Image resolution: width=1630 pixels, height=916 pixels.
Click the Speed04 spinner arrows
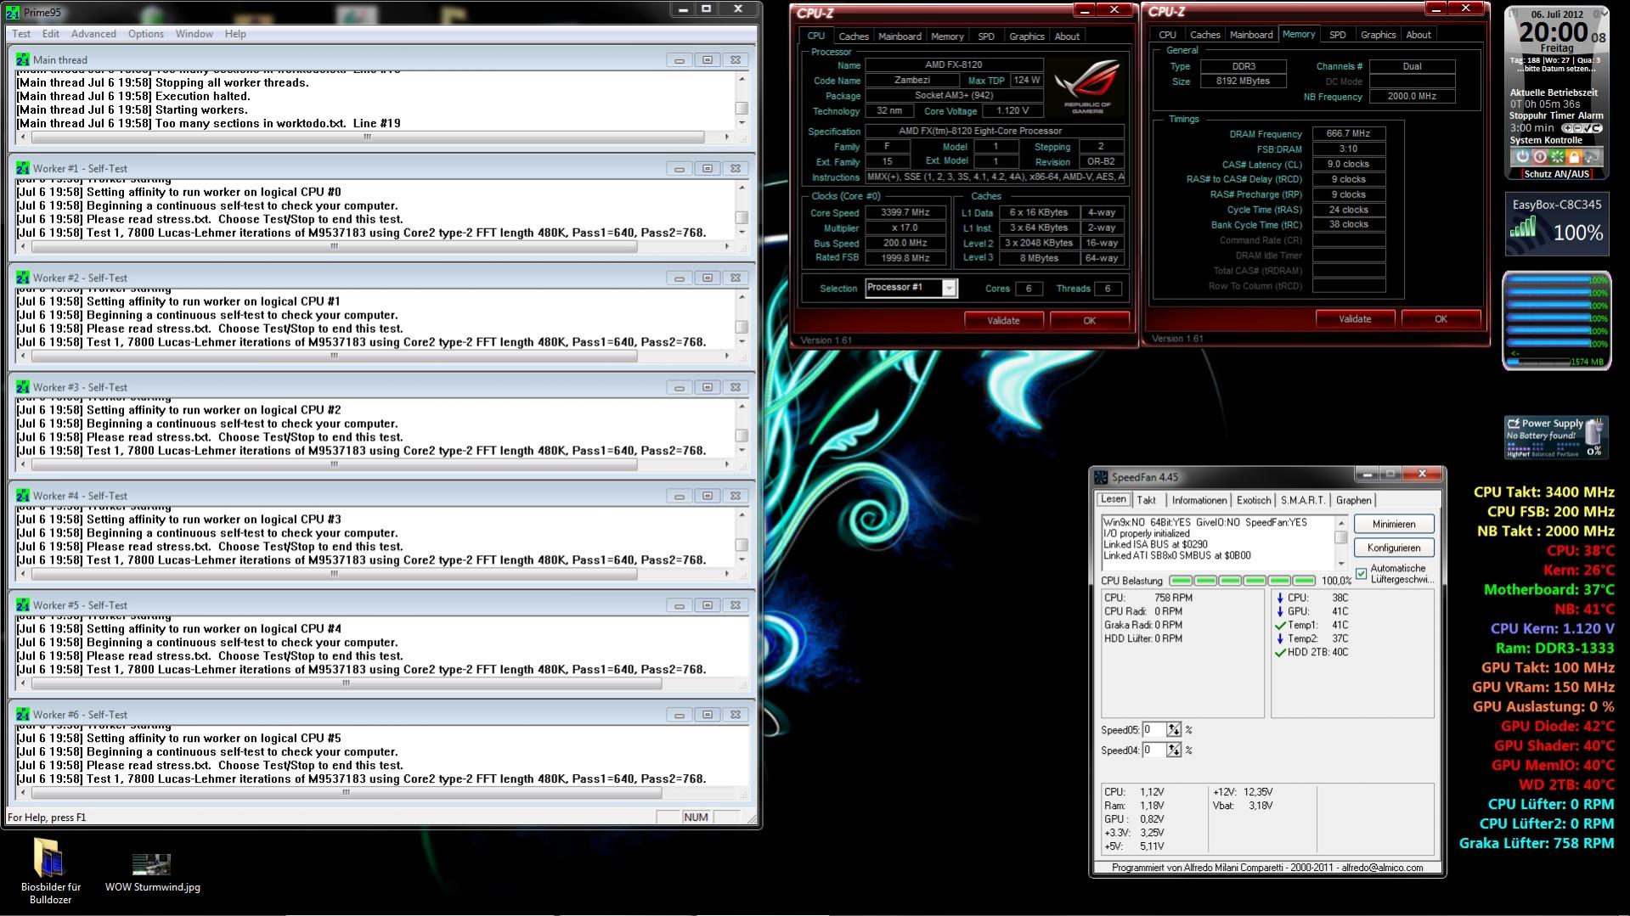pyautogui.click(x=1173, y=750)
